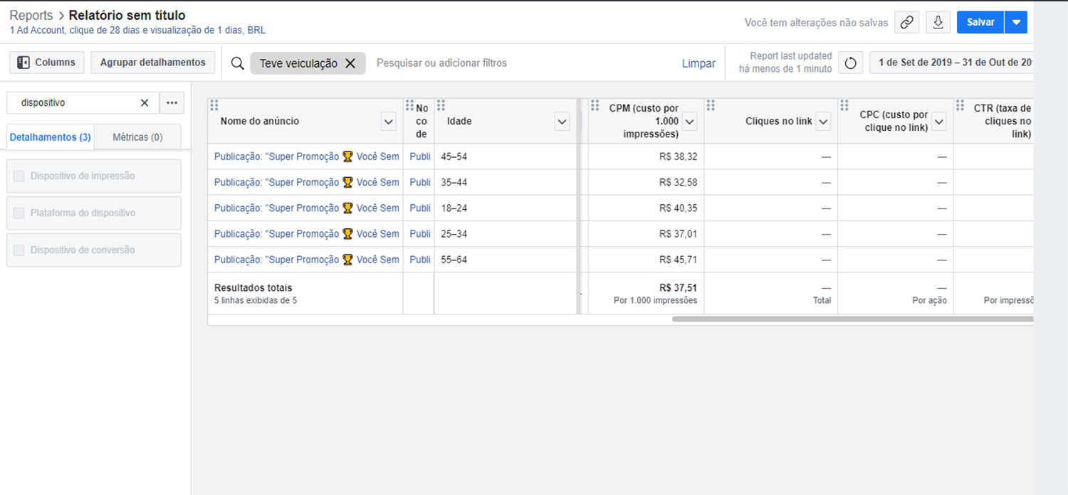Select the Detalhamentos (3) tab
Image resolution: width=1068 pixels, height=495 pixels.
(50, 137)
